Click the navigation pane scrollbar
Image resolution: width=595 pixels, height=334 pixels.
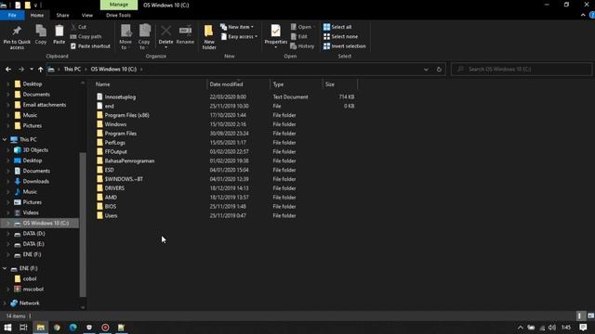[83, 225]
